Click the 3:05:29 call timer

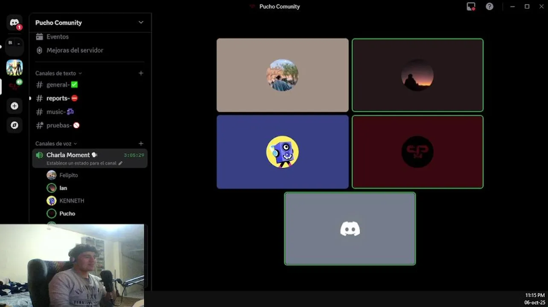134,155
